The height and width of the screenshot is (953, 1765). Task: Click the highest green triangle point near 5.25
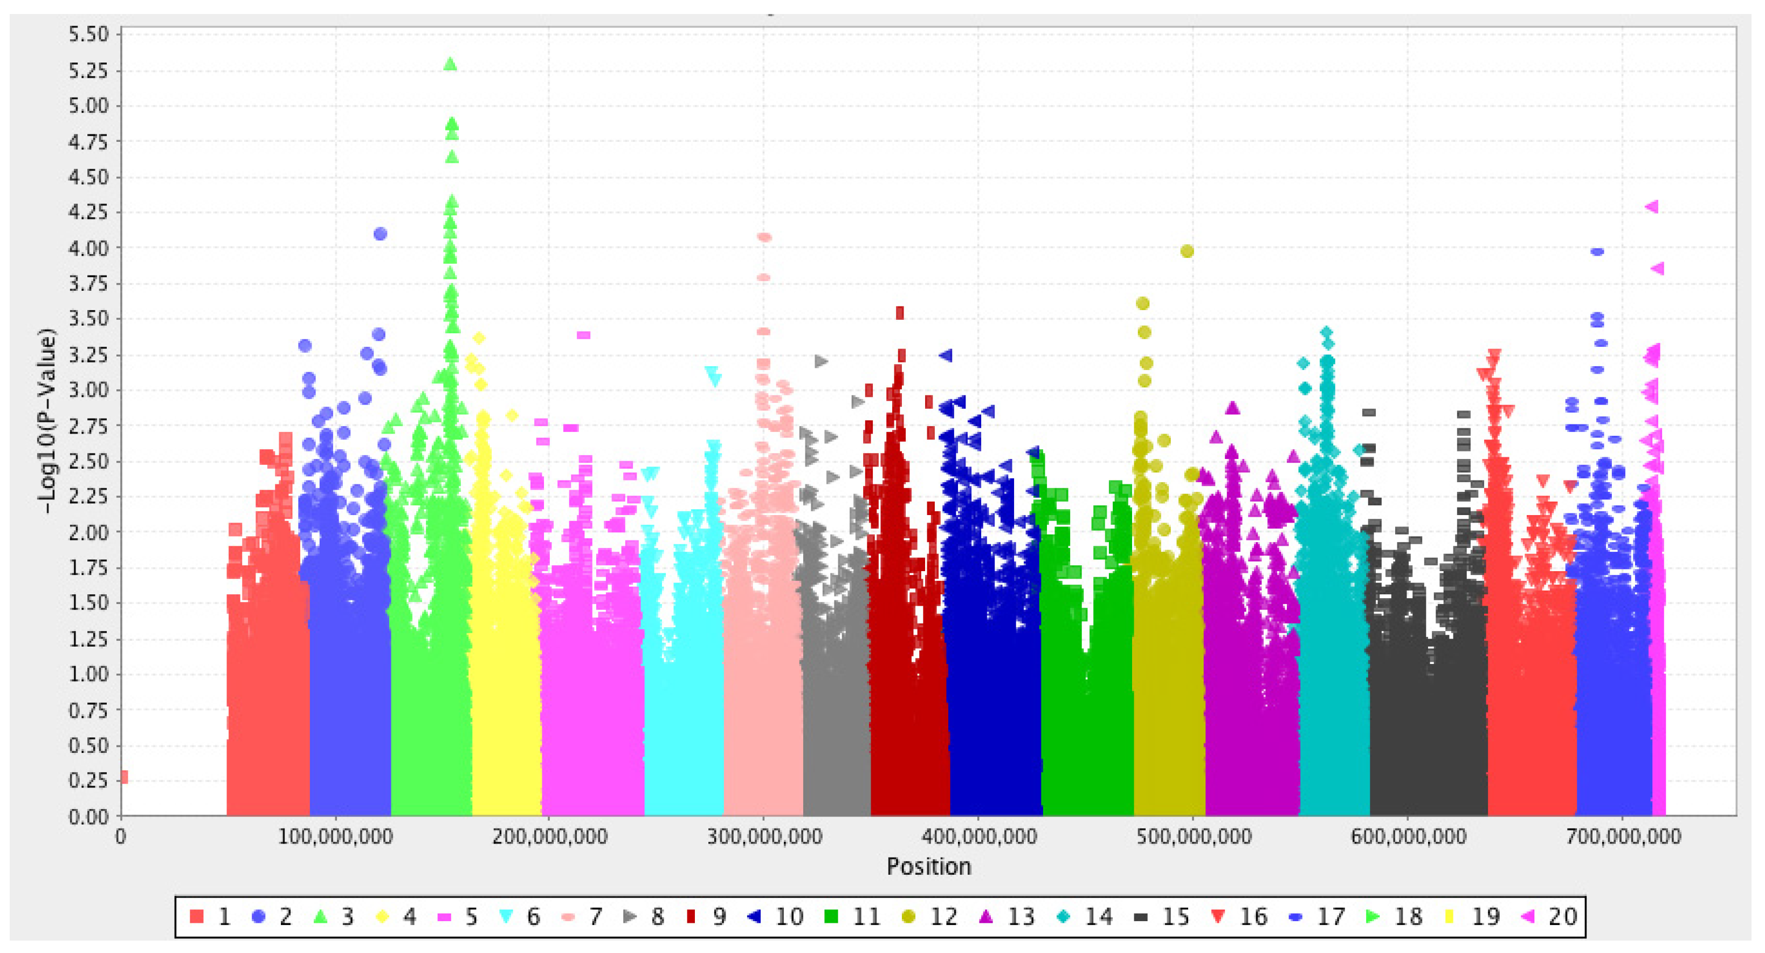point(450,64)
